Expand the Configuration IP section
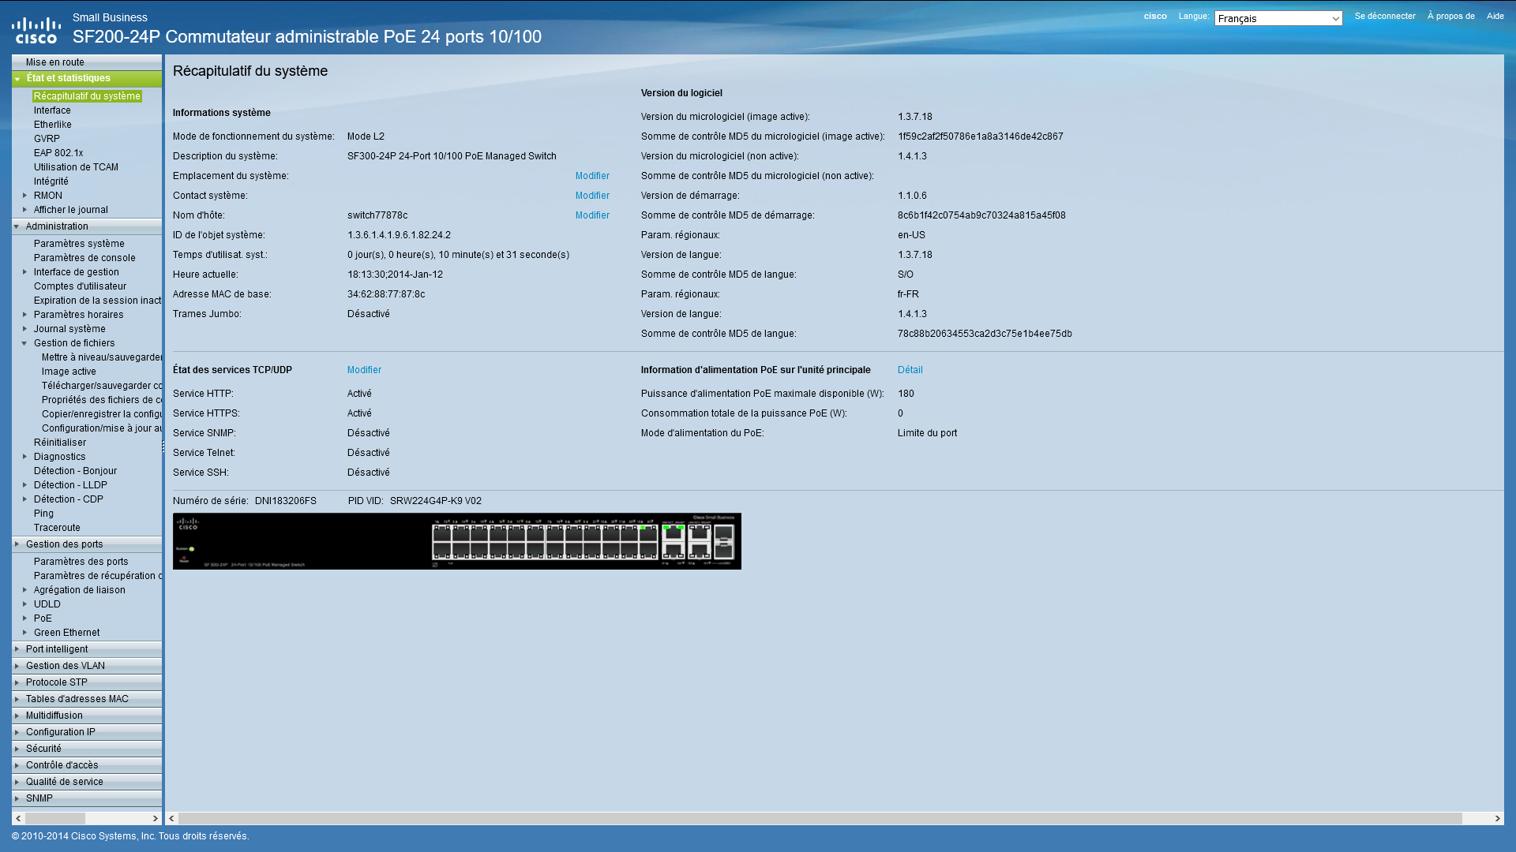Image resolution: width=1516 pixels, height=852 pixels. pos(17,732)
